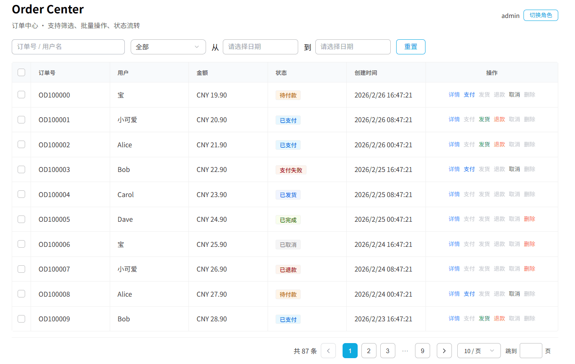Click 支付 for order OD100003

(469, 169)
